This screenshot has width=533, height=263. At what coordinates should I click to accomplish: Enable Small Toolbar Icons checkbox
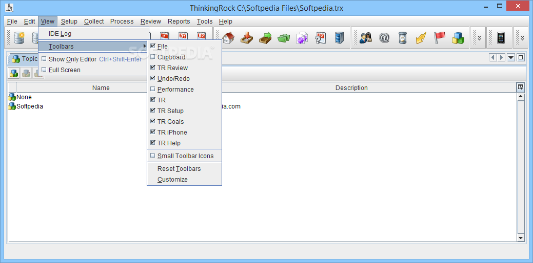coord(153,156)
